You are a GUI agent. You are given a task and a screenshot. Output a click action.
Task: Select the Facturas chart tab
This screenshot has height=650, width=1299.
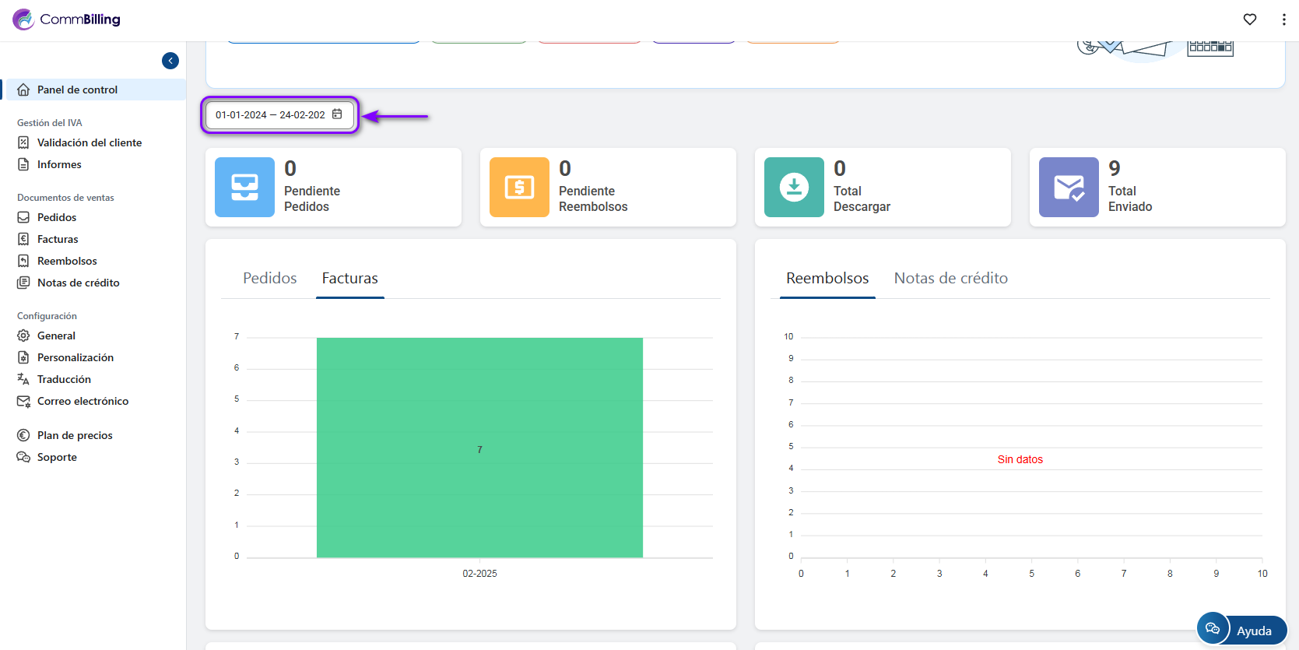point(349,279)
